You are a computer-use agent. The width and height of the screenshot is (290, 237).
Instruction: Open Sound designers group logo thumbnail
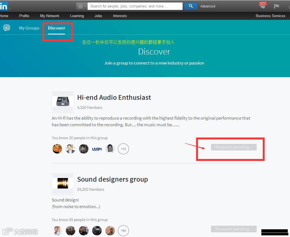pyautogui.click(x=63, y=183)
